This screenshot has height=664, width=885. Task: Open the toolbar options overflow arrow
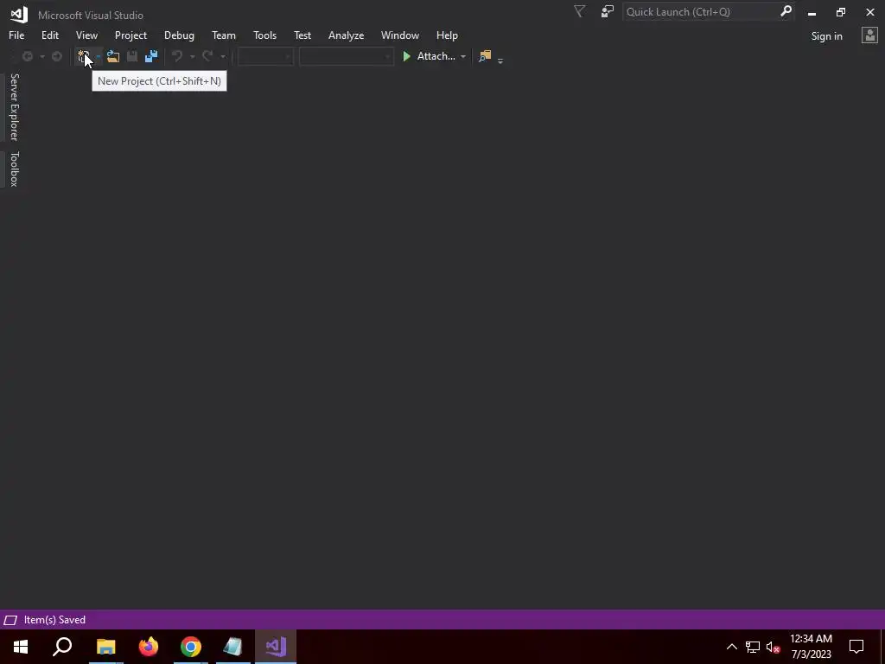500,59
